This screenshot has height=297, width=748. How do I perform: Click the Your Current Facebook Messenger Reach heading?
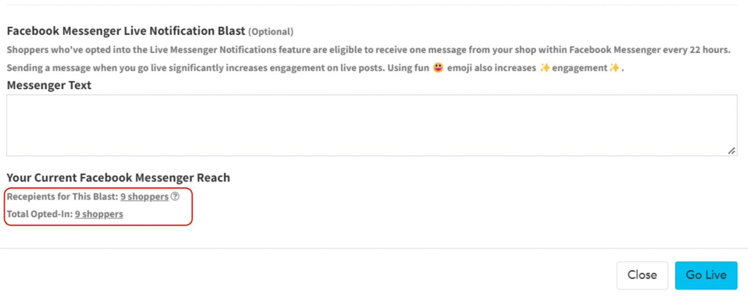[x=118, y=178]
